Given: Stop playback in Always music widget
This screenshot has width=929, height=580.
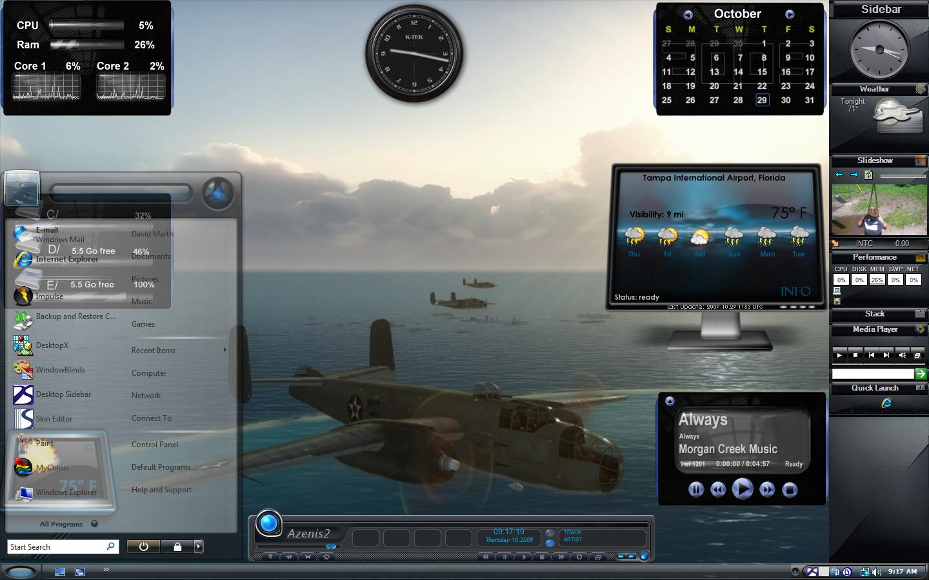Looking at the screenshot, I should click(789, 490).
